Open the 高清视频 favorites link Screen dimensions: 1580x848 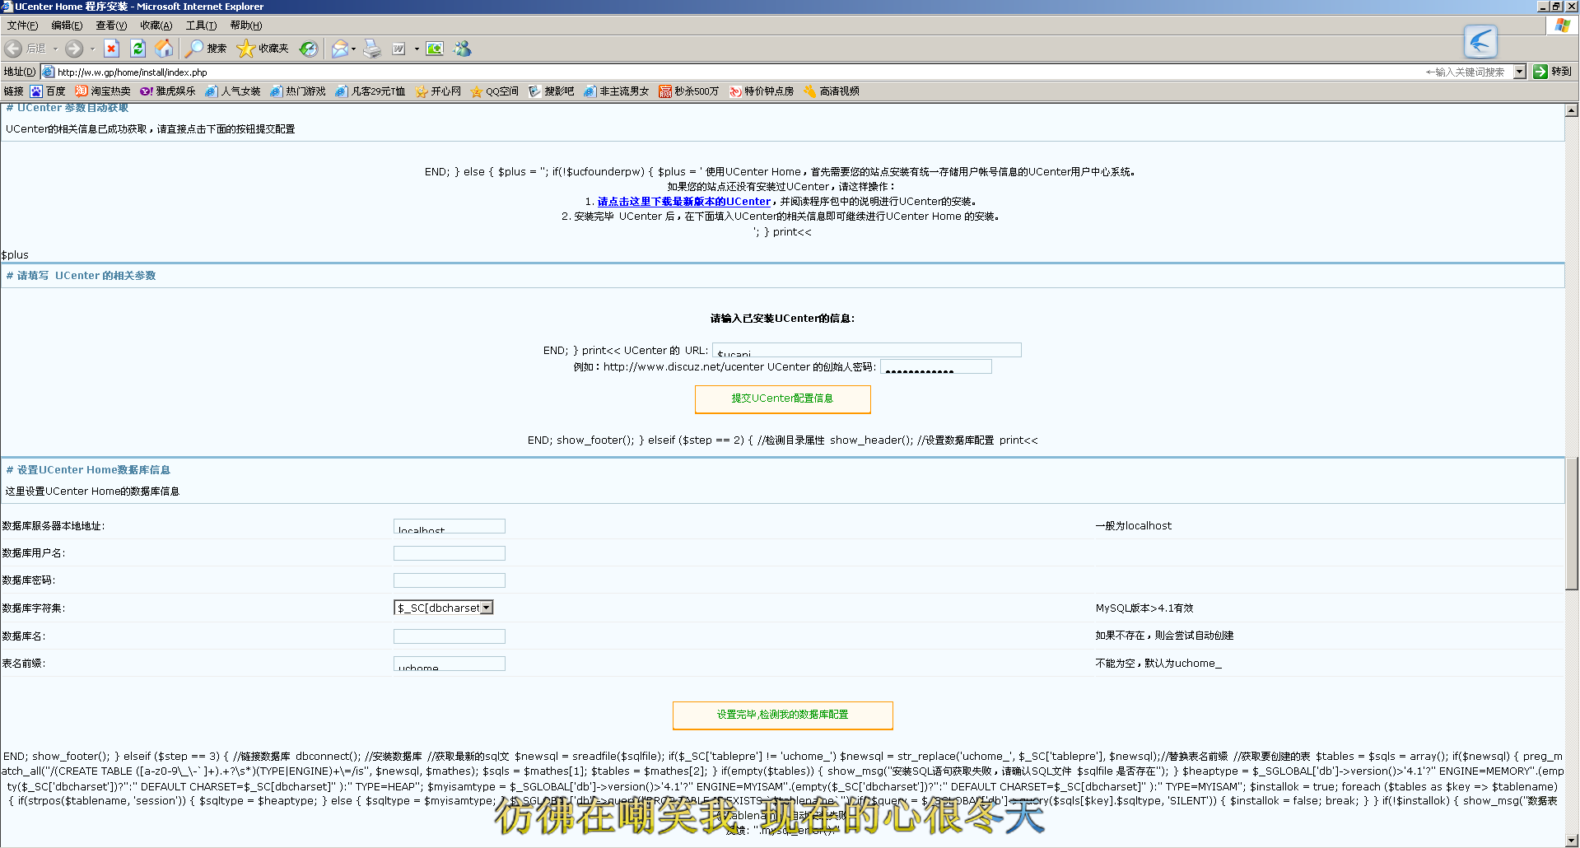[832, 91]
